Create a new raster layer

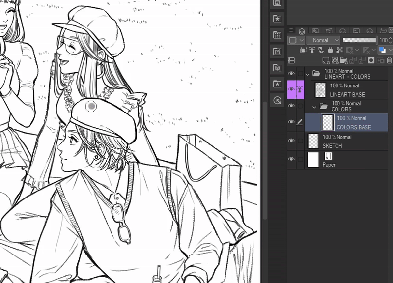(326, 60)
